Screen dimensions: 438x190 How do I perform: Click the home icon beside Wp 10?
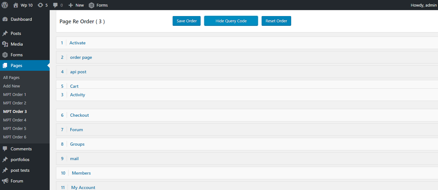click(x=16, y=5)
